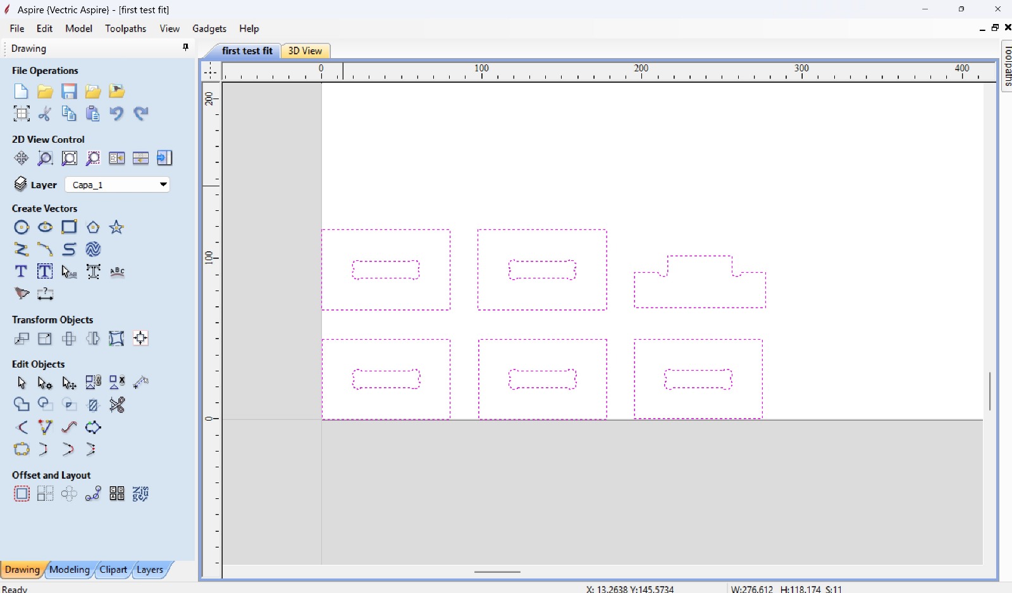Group the selected objects
This screenshot has width=1012, height=593.
click(x=93, y=383)
